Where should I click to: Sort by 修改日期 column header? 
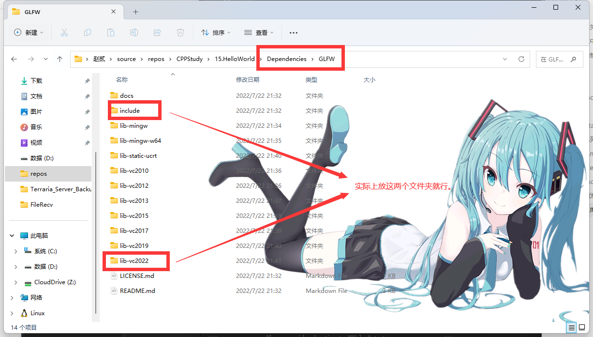tap(248, 79)
